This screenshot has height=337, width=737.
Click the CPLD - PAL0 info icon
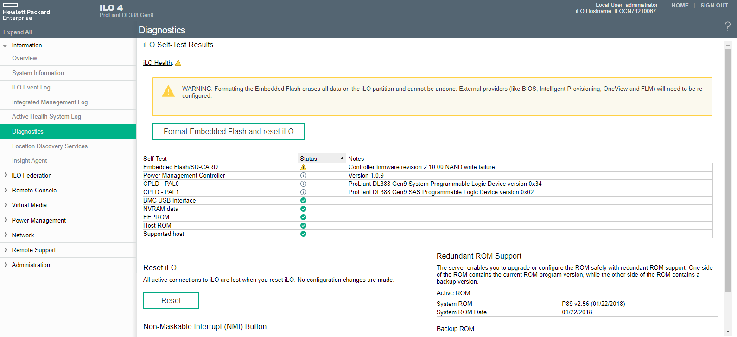click(303, 184)
